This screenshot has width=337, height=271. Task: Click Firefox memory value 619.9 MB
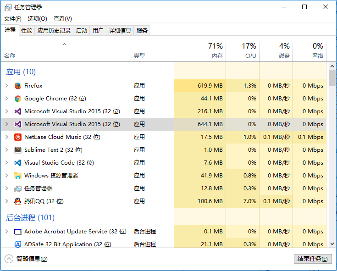[210, 86]
